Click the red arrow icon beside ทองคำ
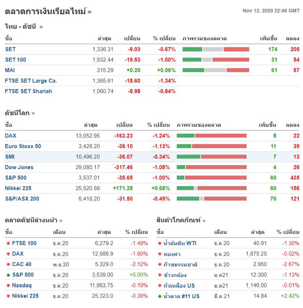 [160, 254]
